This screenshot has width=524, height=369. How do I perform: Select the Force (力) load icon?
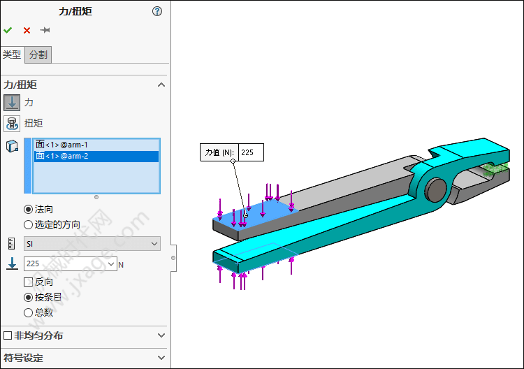click(12, 103)
